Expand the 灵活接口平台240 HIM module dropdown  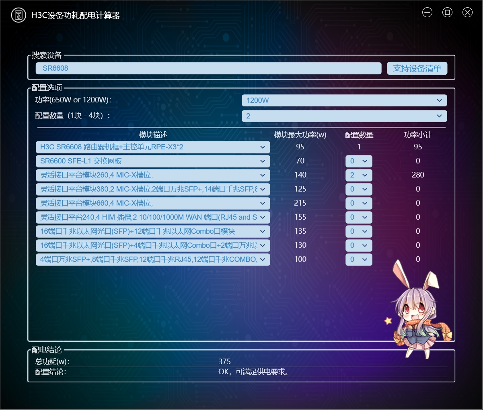coord(153,217)
